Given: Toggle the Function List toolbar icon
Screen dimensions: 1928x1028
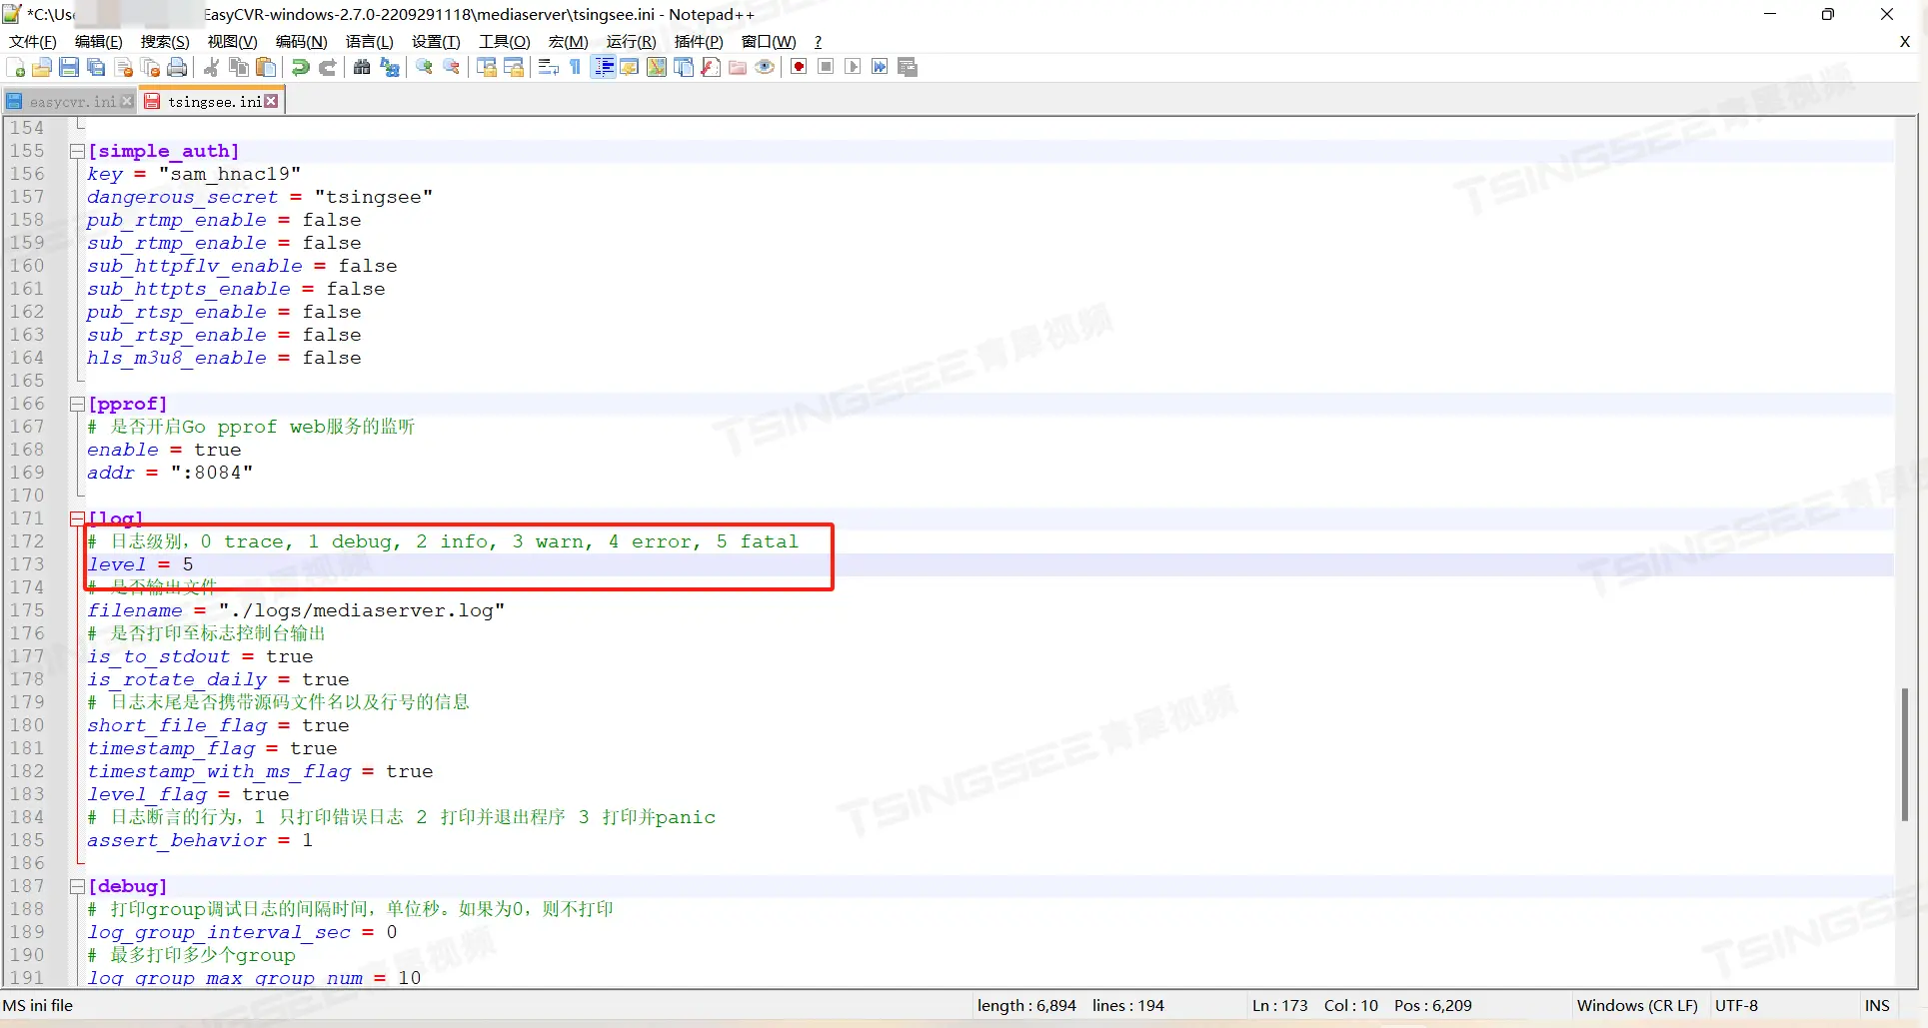Looking at the screenshot, I should (x=711, y=67).
